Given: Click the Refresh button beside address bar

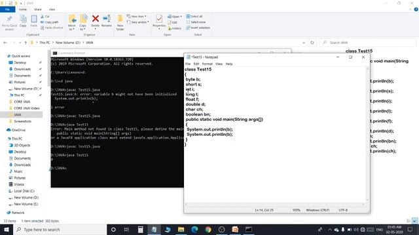Looking at the screenshot, I should point(312,42).
